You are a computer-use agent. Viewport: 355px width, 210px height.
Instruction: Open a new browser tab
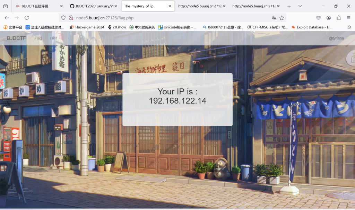pyautogui.click(x=289, y=6)
